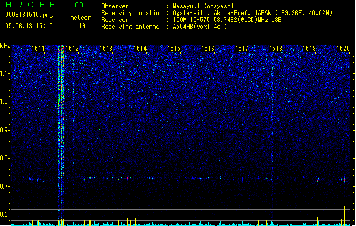
Task: Select the file name 0506131510.png
Action: click(x=29, y=15)
